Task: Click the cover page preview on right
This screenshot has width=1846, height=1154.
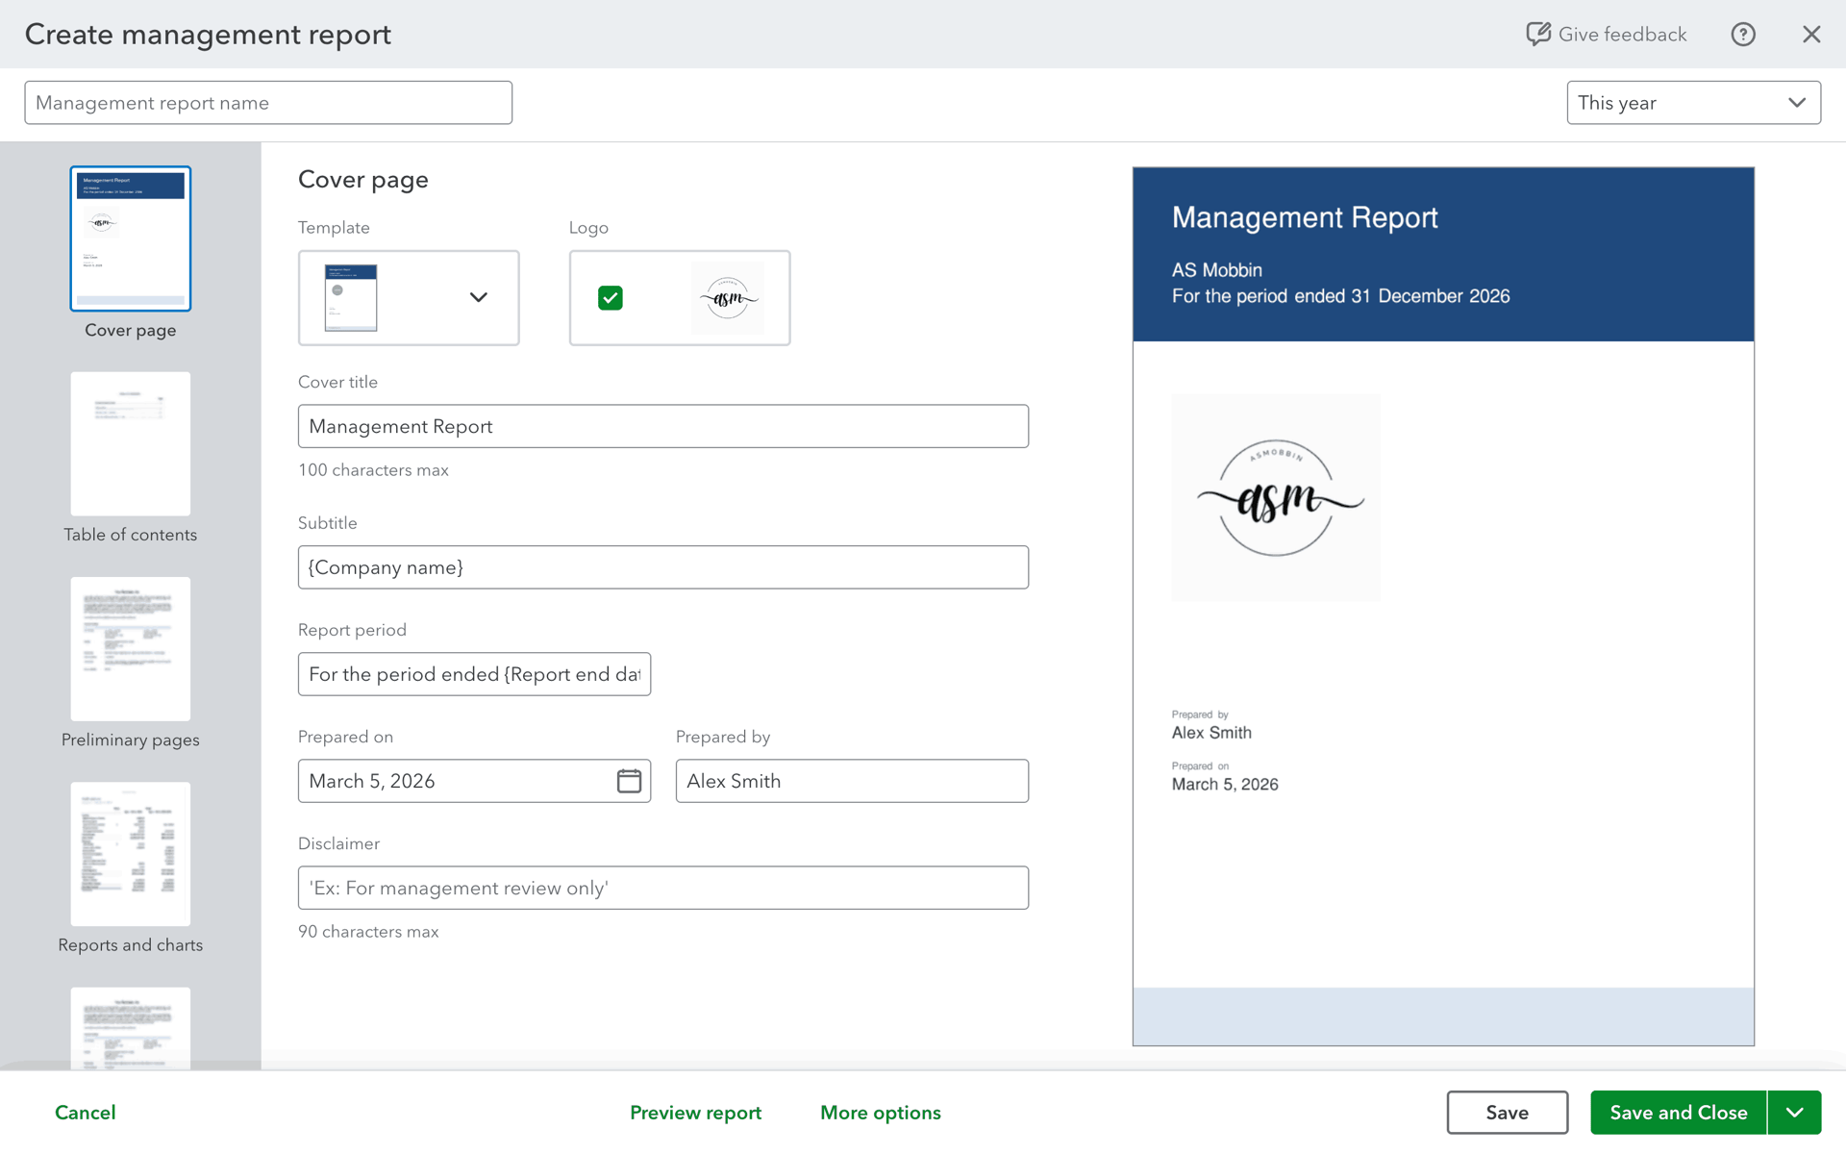Action: (1443, 607)
